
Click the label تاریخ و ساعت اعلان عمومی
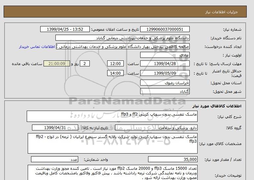(115, 29)
